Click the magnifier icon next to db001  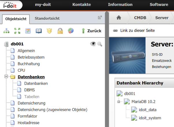coord(100,44)
